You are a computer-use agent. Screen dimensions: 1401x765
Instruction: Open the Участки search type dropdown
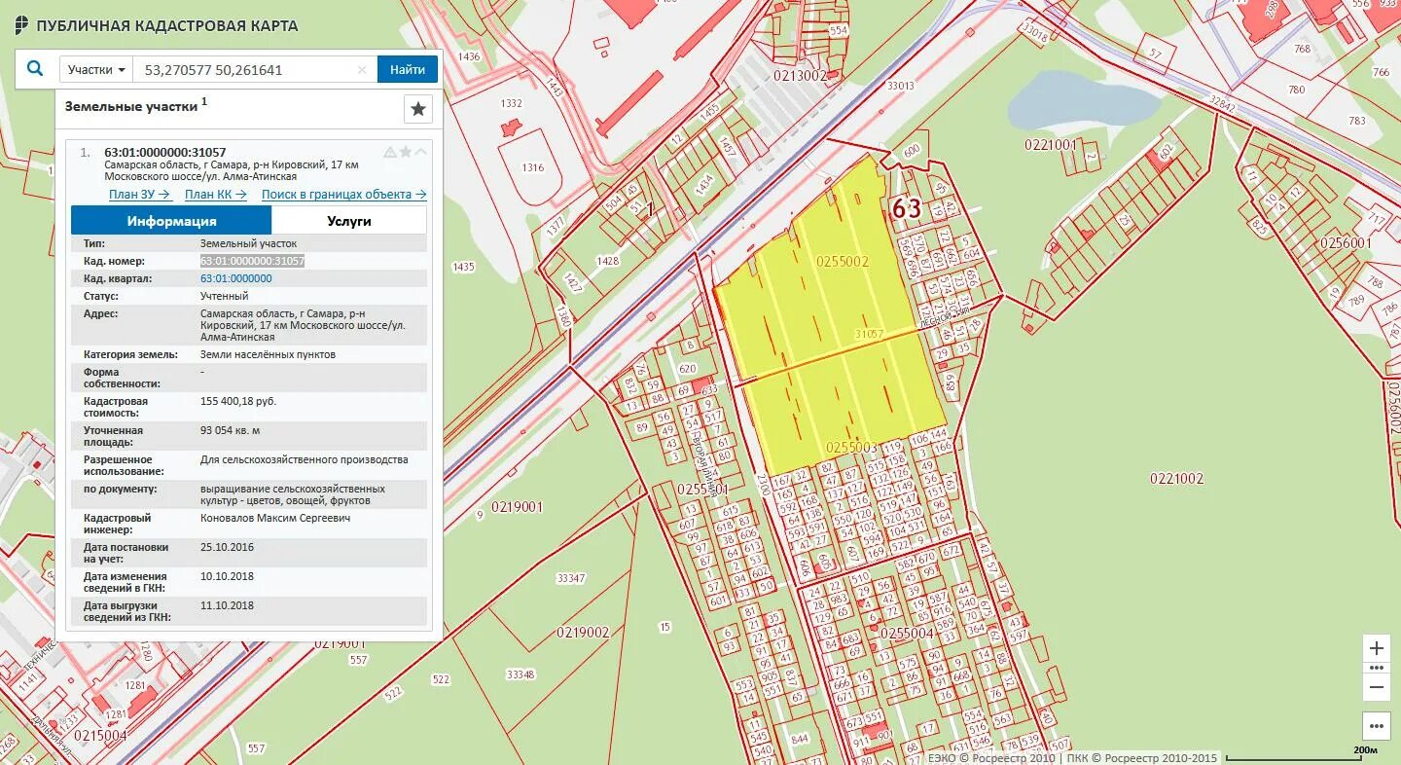click(96, 69)
